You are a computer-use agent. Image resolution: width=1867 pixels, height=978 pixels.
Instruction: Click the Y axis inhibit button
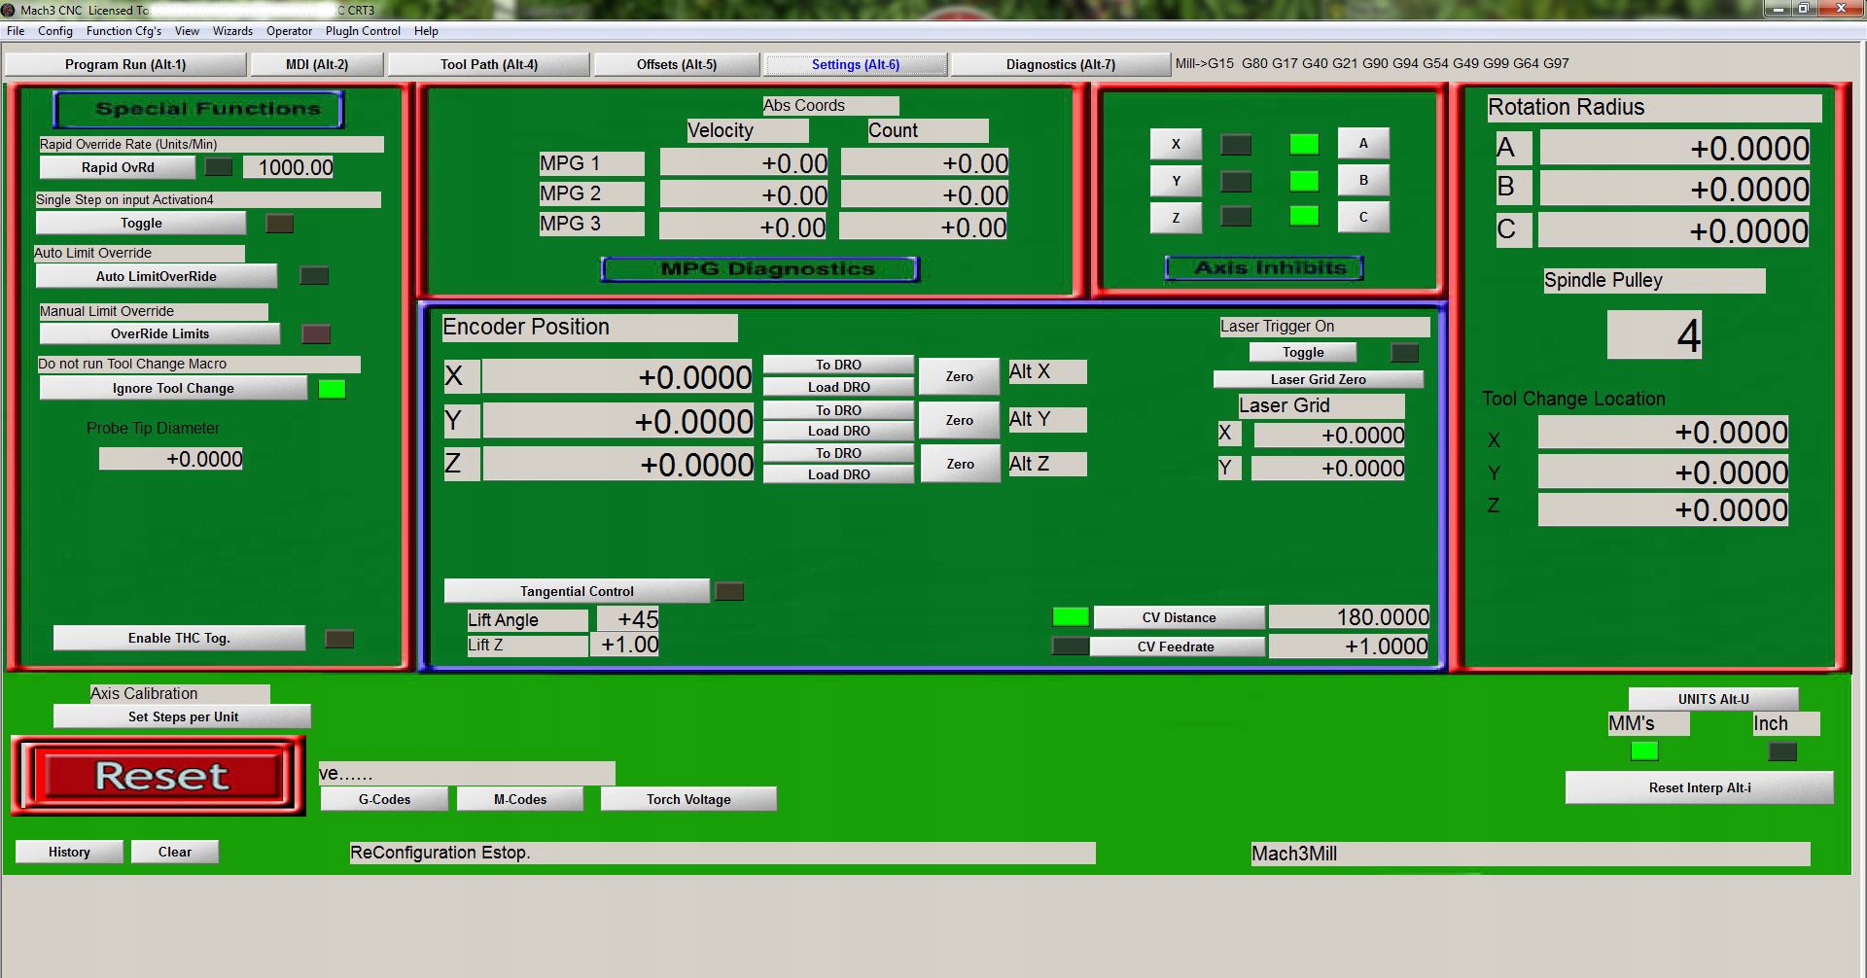(x=1176, y=181)
